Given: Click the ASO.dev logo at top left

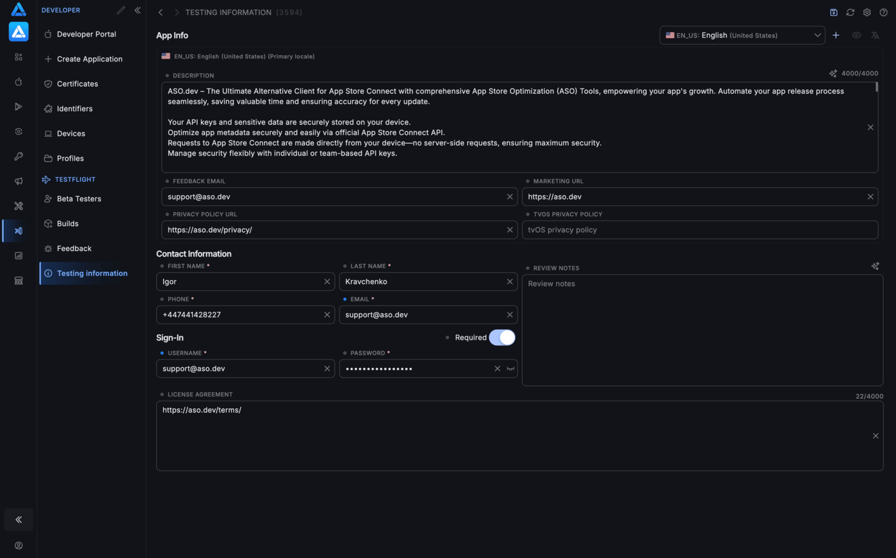Looking at the screenshot, I should [19, 9].
